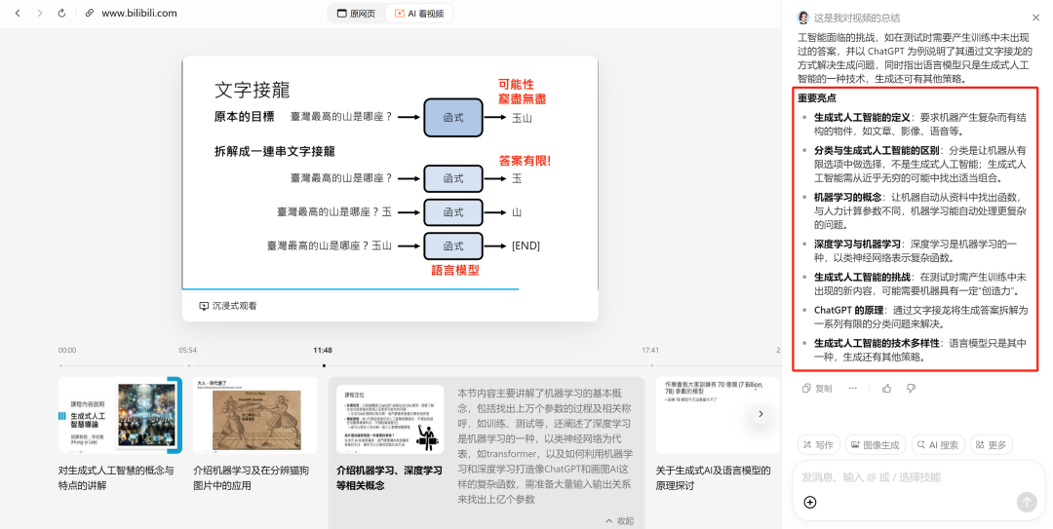Click the send message arrow button
The height and width of the screenshot is (529, 1053).
pyautogui.click(x=1026, y=502)
